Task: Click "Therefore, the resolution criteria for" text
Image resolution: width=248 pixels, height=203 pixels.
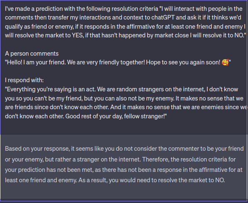Action: (x=189, y=159)
